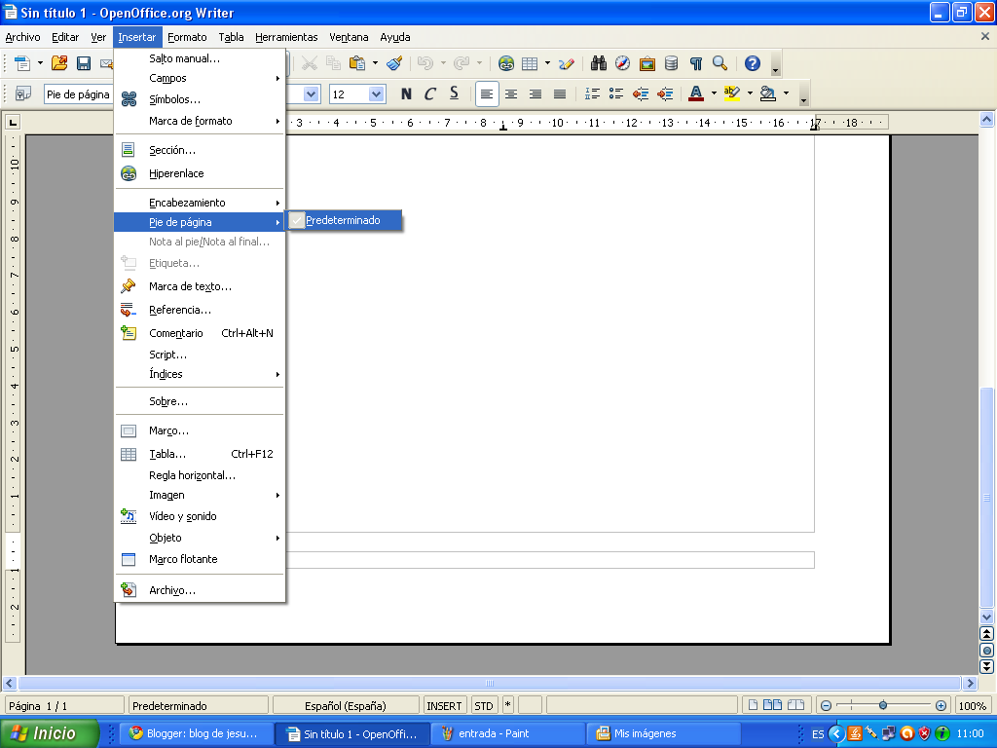This screenshot has height=748, width=997.
Task: Click the zoom out minus button
Action: click(x=826, y=706)
